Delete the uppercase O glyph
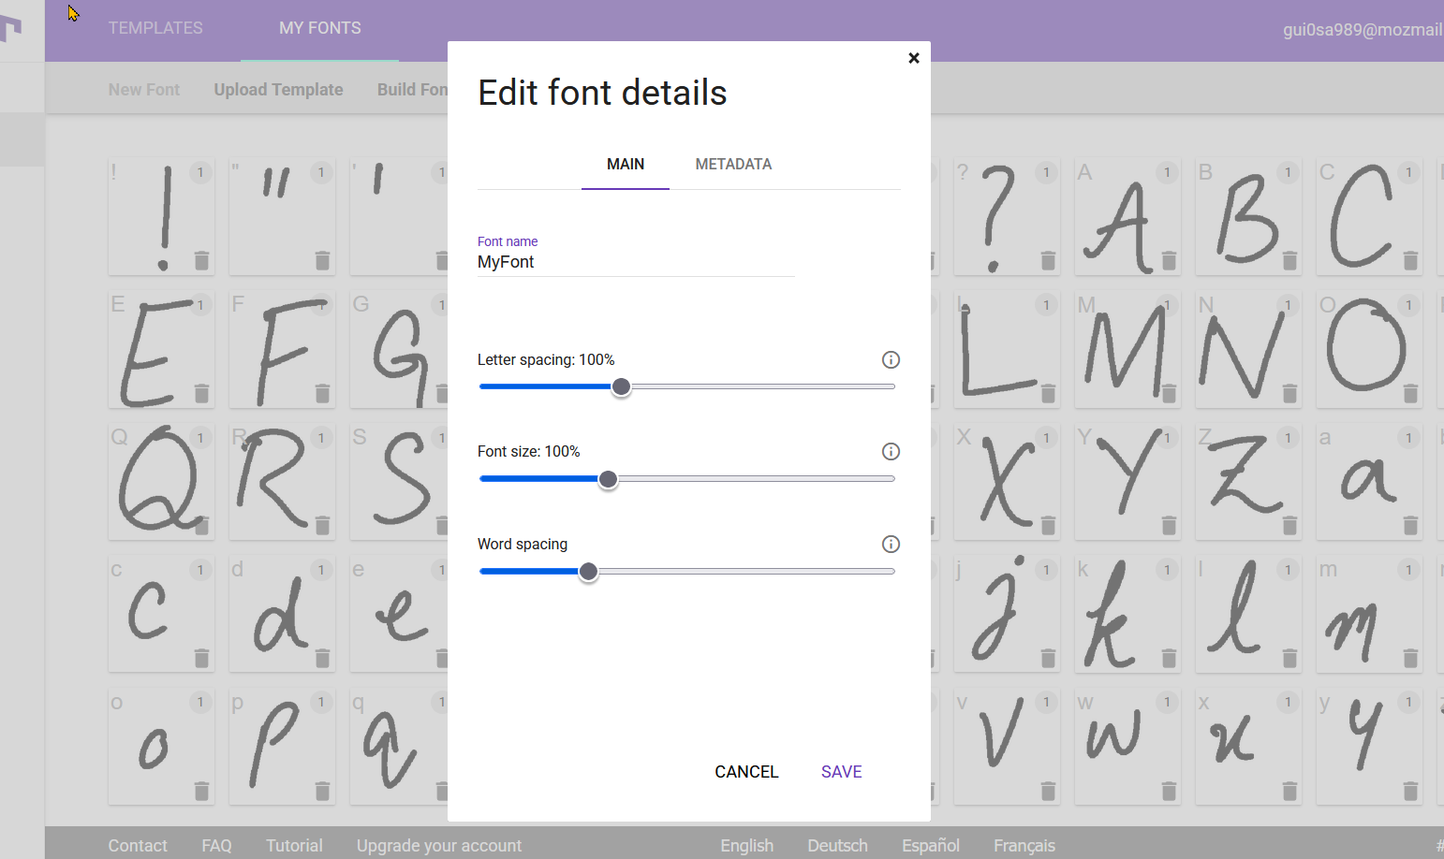 click(1410, 393)
